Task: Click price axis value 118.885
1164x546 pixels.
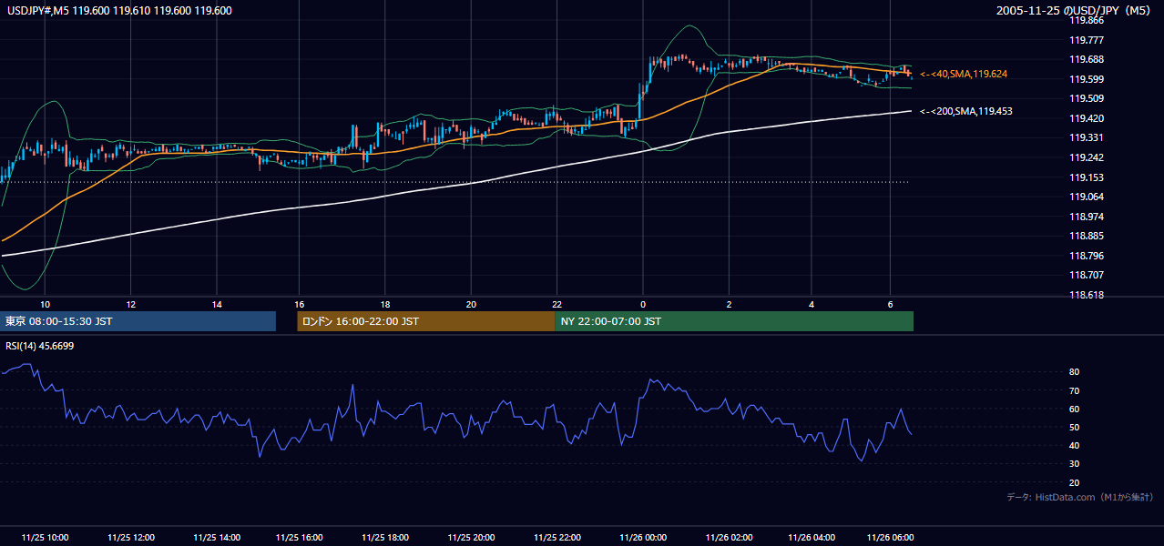Action: point(1087,236)
